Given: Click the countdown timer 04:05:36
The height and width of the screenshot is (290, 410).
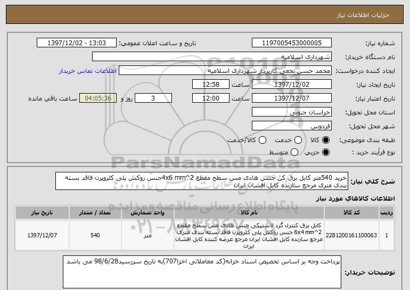Looking at the screenshot, I should [98, 98].
